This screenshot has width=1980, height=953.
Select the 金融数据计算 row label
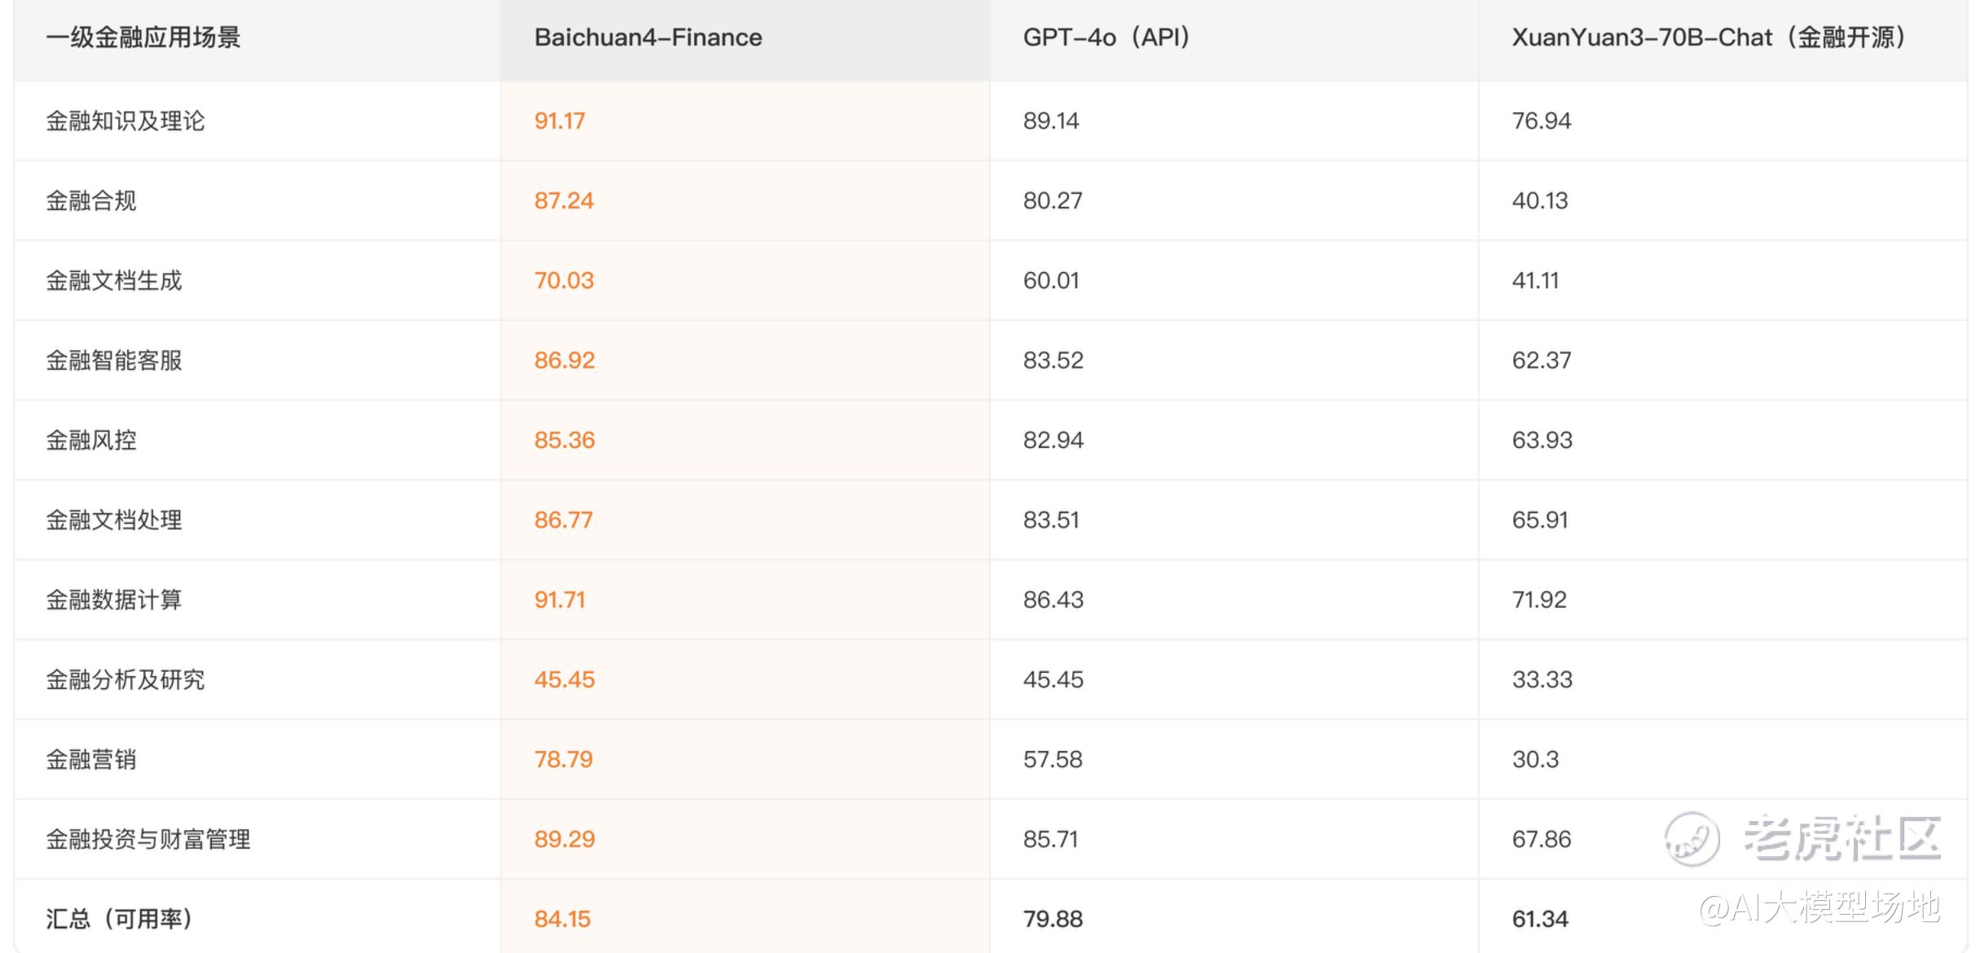click(113, 599)
